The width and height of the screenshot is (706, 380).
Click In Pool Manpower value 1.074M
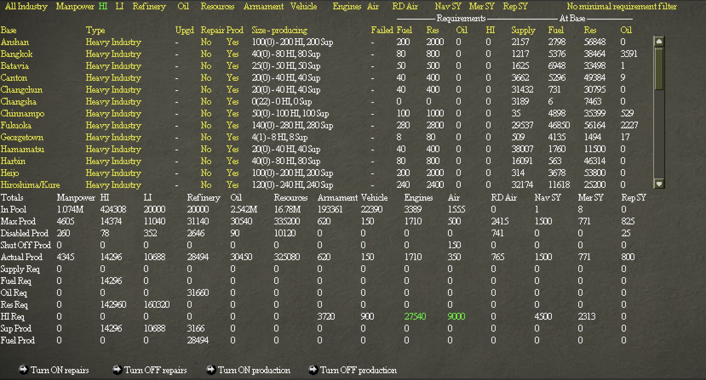(x=70, y=209)
